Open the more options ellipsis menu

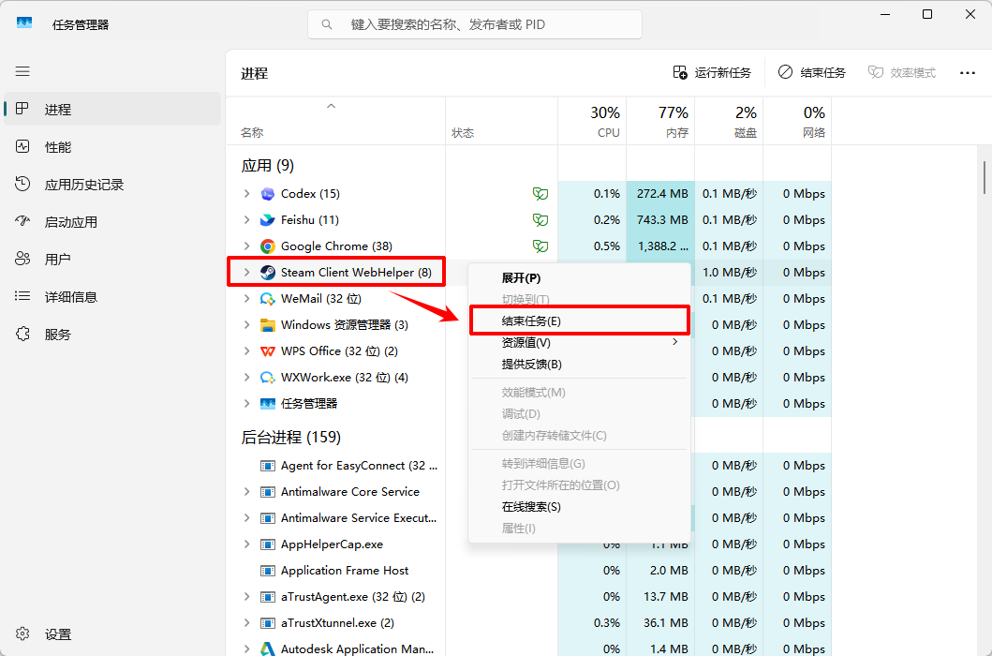[x=968, y=73]
